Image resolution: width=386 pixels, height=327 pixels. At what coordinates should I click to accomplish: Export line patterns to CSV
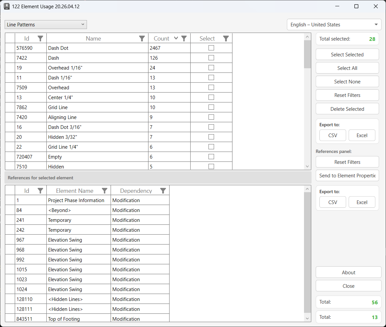pyautogui.click(x=332, y=135)
